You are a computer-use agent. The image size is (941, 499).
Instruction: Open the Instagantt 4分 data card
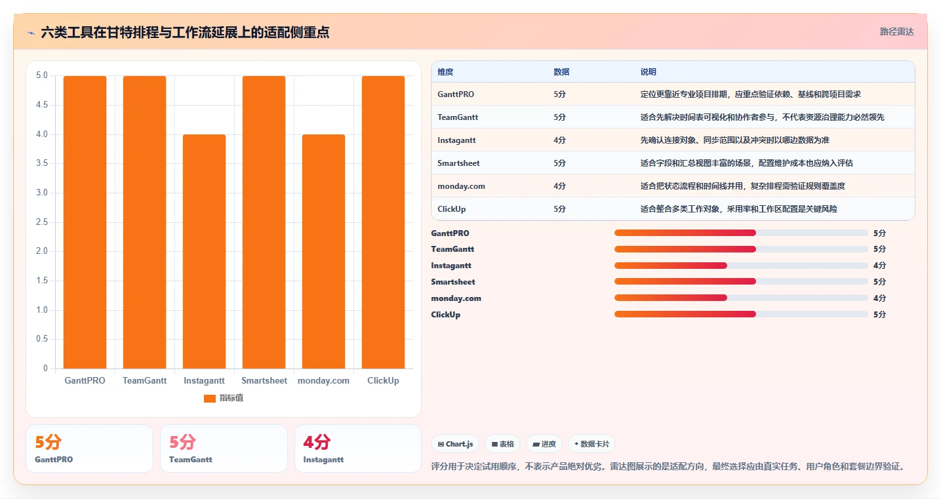tap(358, 449)
